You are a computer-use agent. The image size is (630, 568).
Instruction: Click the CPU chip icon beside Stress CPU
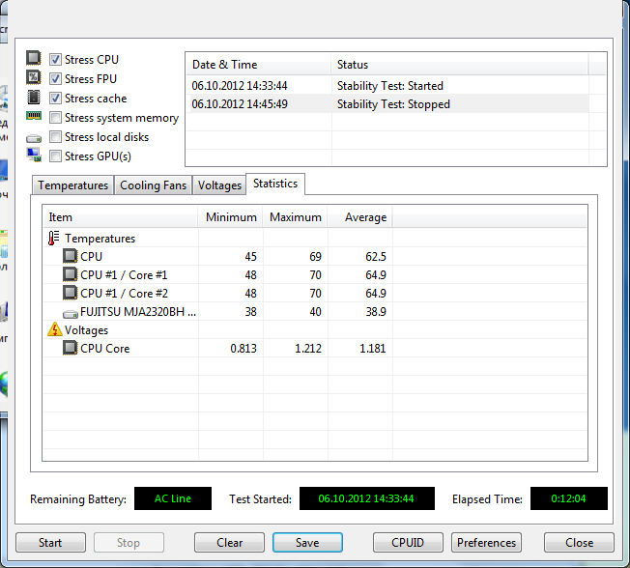click(x=34, y=58)
